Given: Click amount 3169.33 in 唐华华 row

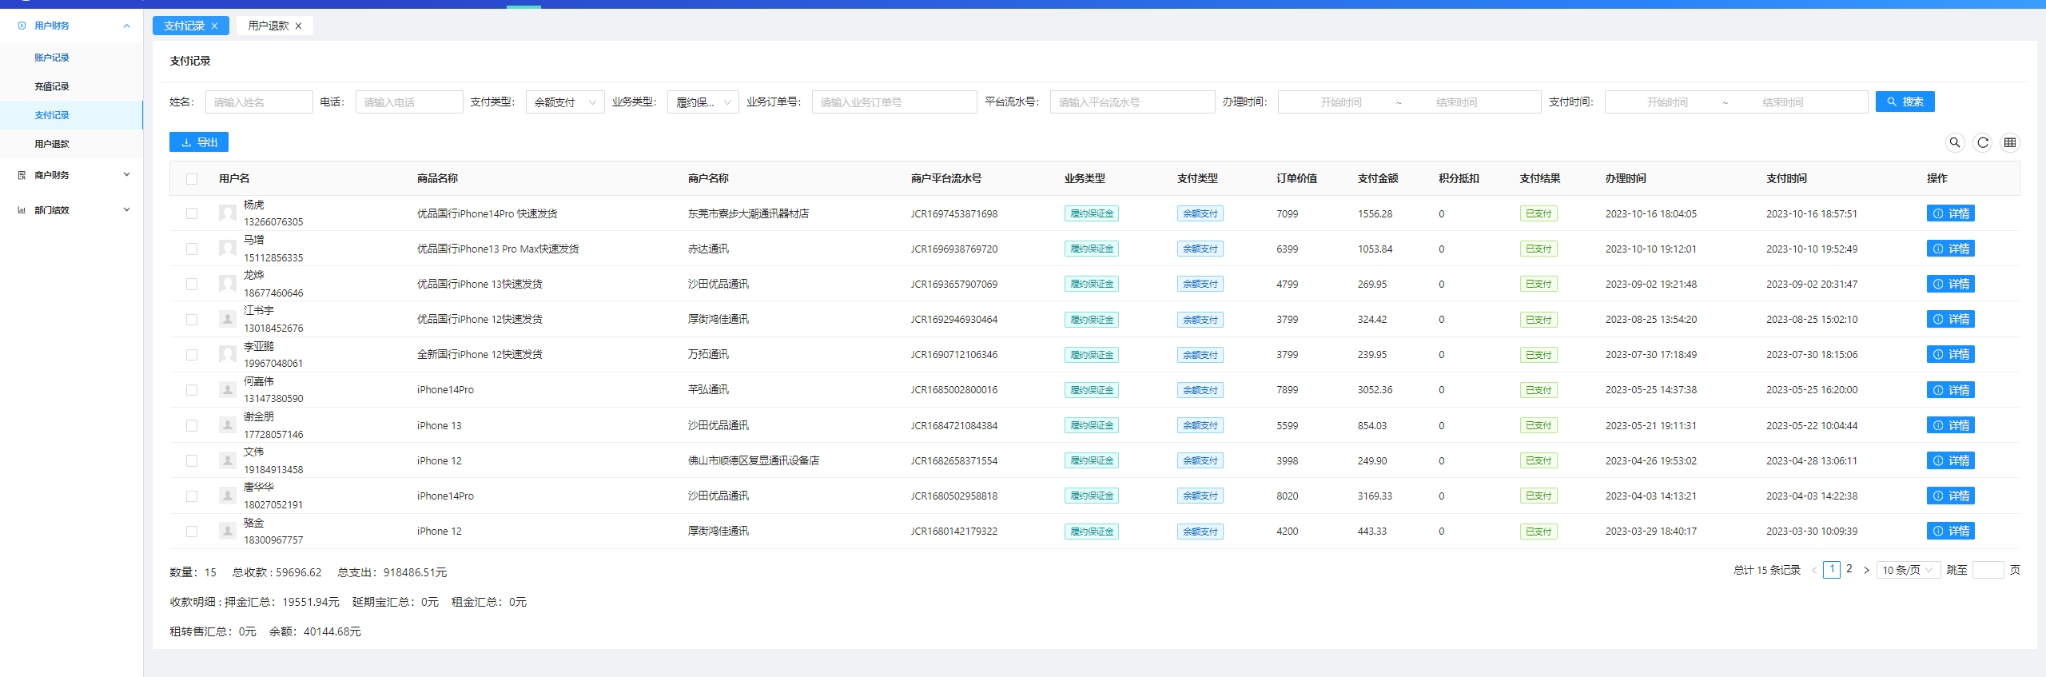Looking at the screenshot, I should pyautogui.click(x=1375, y=496).
